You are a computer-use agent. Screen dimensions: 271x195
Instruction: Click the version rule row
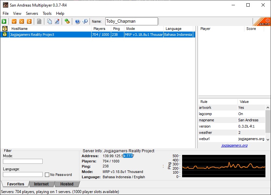click(232, 126)
